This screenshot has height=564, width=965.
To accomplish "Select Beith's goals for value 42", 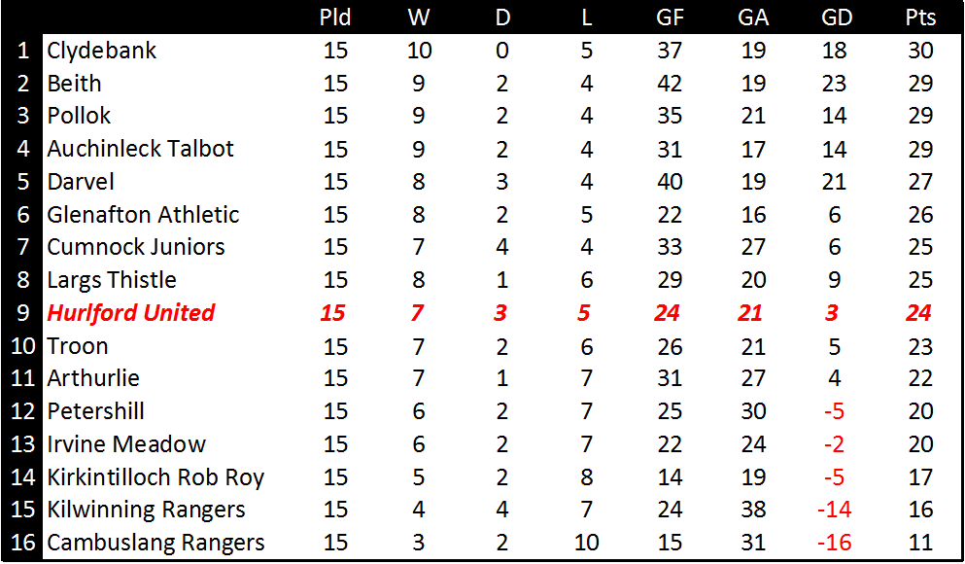I will tap(670, 83).
